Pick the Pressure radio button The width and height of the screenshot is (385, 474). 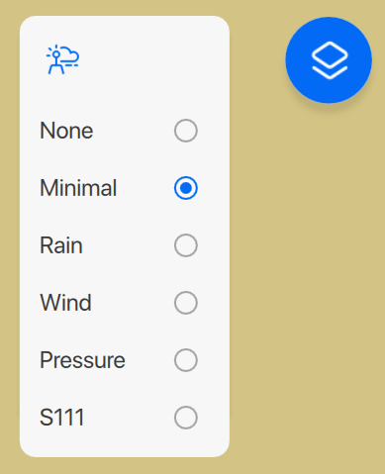click(x=186, y=360)
